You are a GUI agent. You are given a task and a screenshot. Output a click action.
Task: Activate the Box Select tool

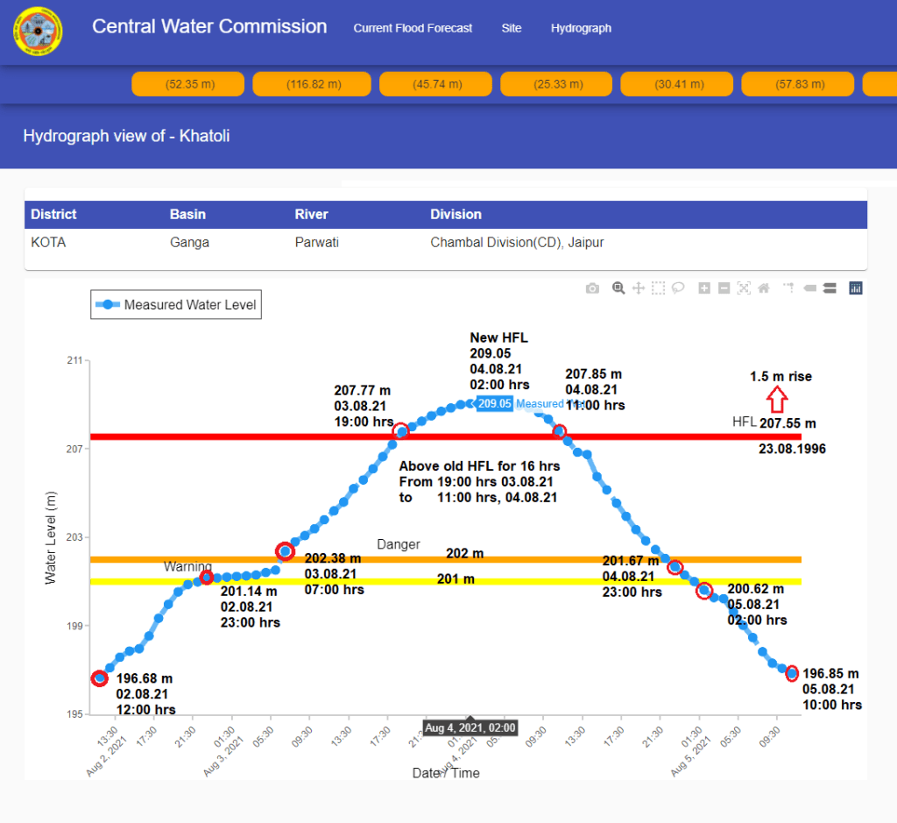[x=658, y=288]
